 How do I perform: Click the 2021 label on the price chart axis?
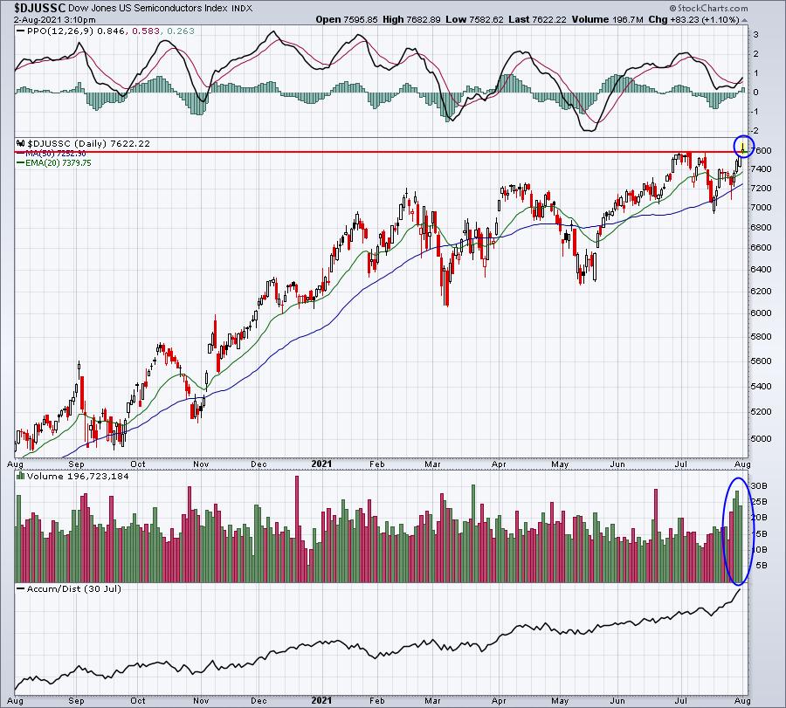click(321, 464)
